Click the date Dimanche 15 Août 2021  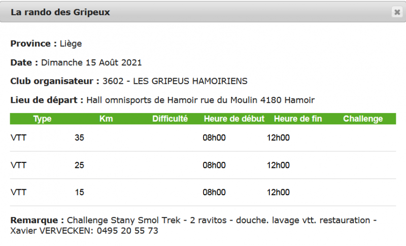coord(91,62)
